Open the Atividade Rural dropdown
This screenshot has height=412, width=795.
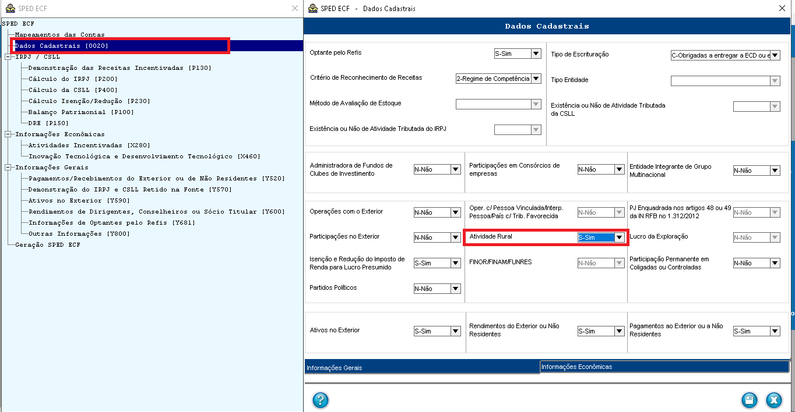pos(620,237)
